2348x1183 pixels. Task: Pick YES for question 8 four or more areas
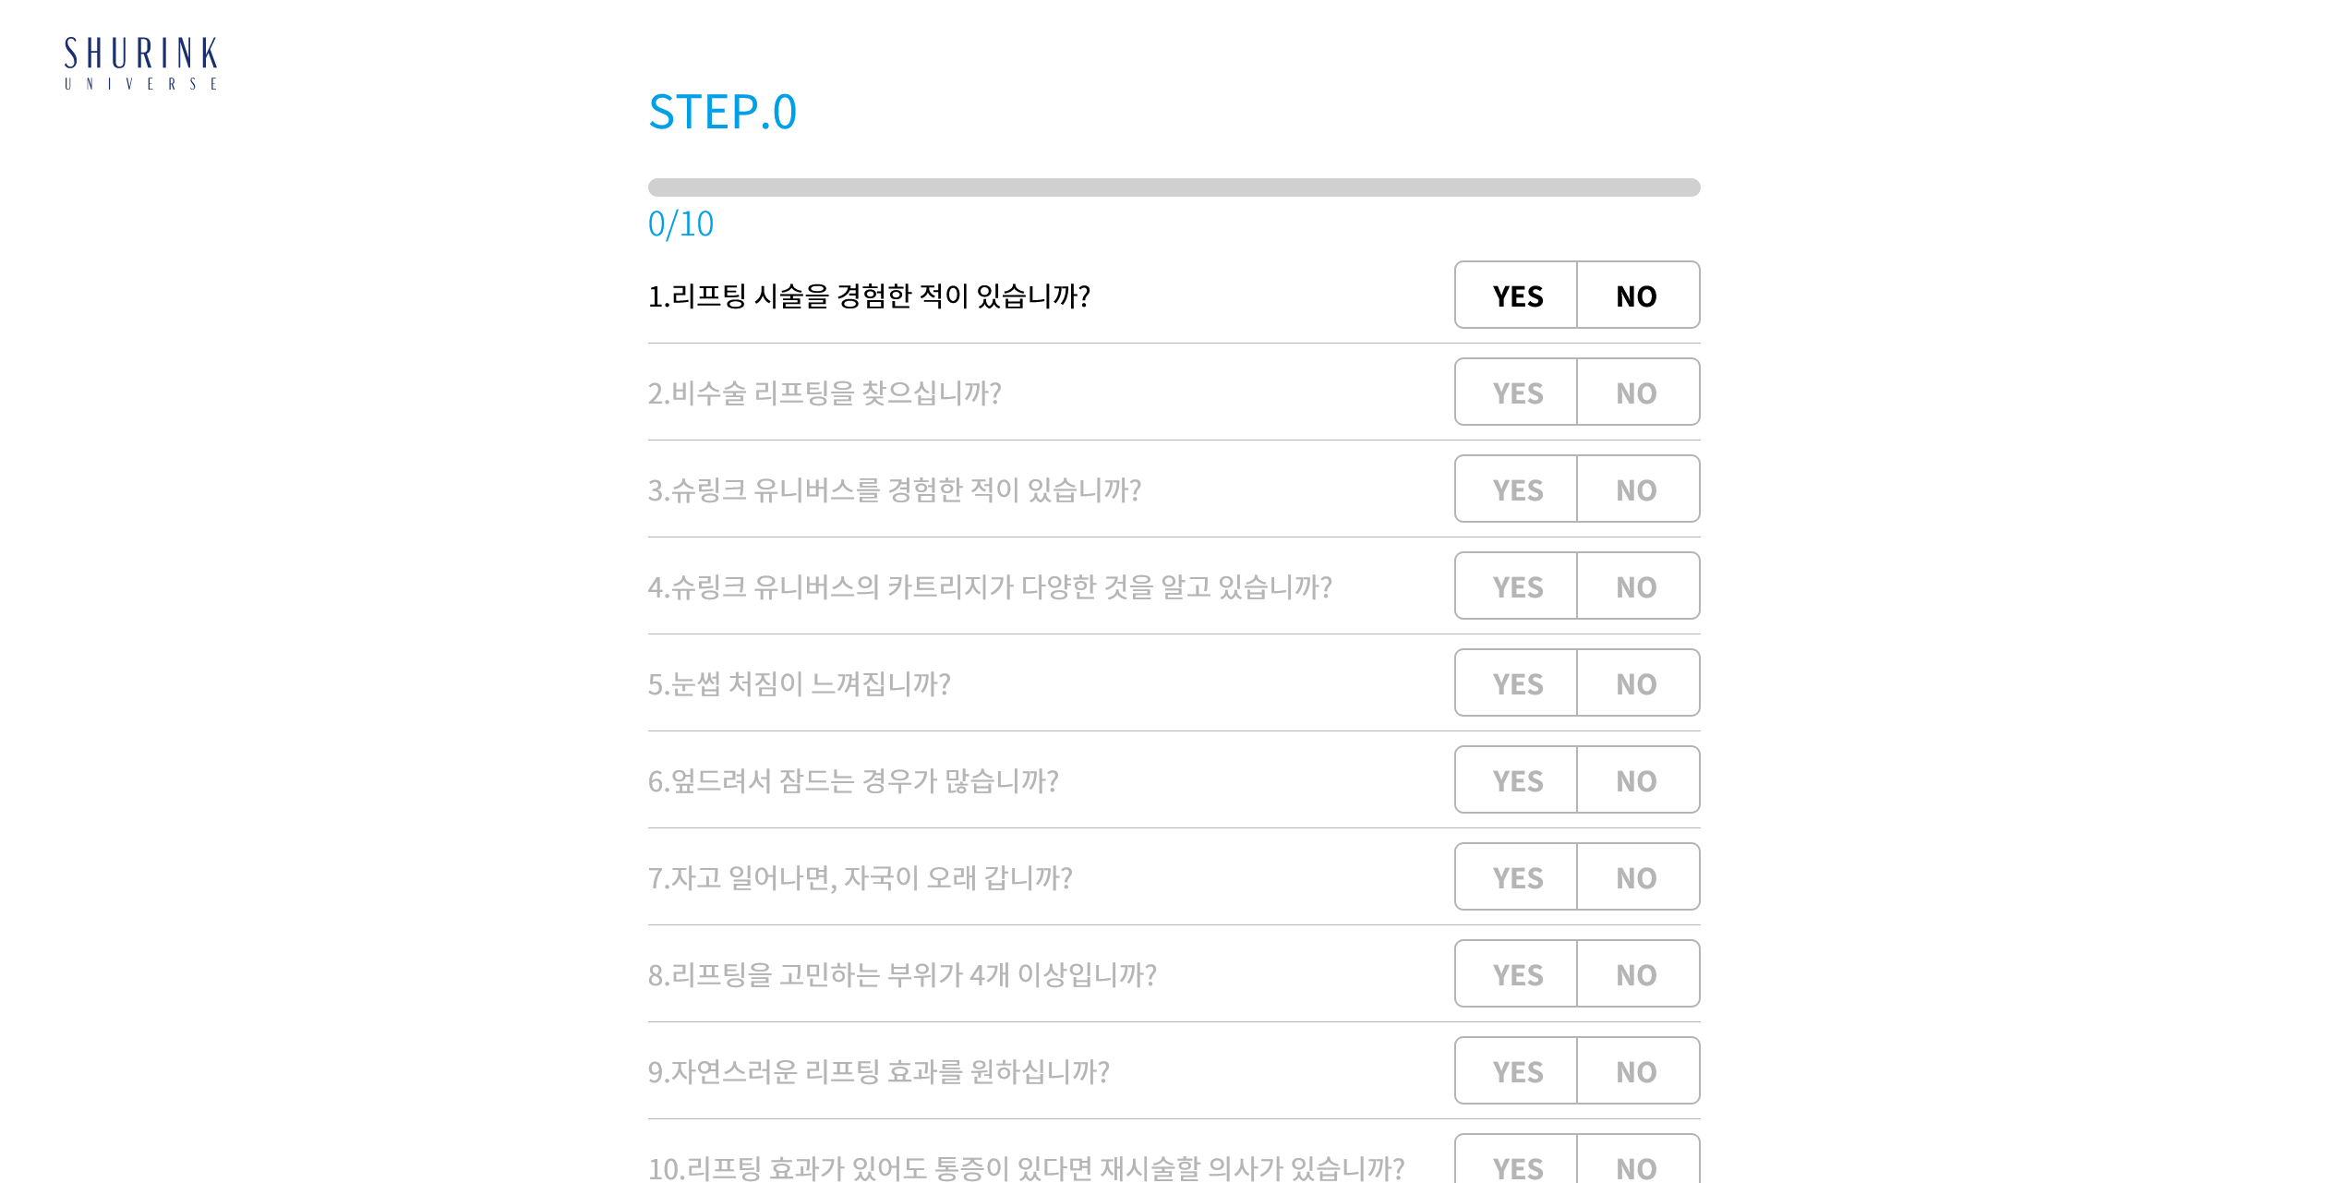point(1516,974)
